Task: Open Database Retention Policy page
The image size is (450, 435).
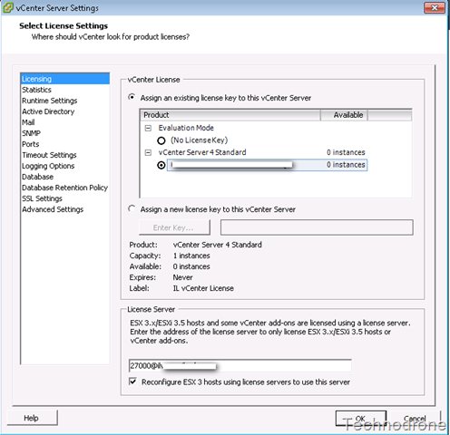Action: point(64,188)
